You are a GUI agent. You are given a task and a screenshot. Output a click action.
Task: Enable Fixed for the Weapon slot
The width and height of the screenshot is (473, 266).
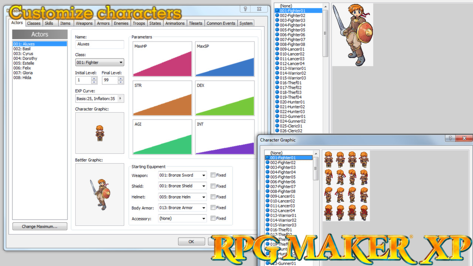tap(212, 175)
